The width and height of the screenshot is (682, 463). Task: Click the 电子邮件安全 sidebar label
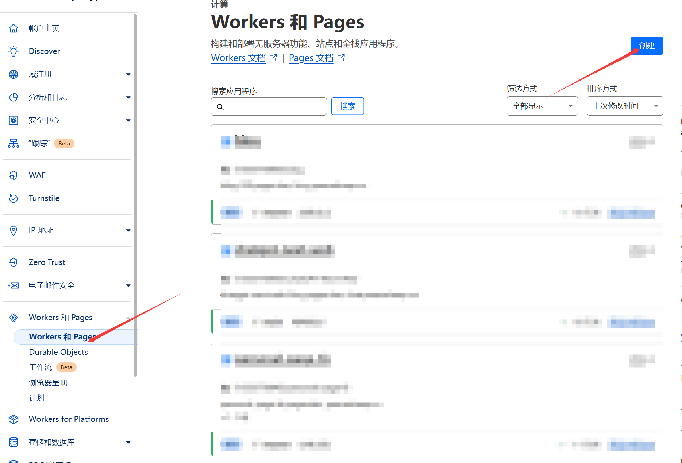click(51, 285)
